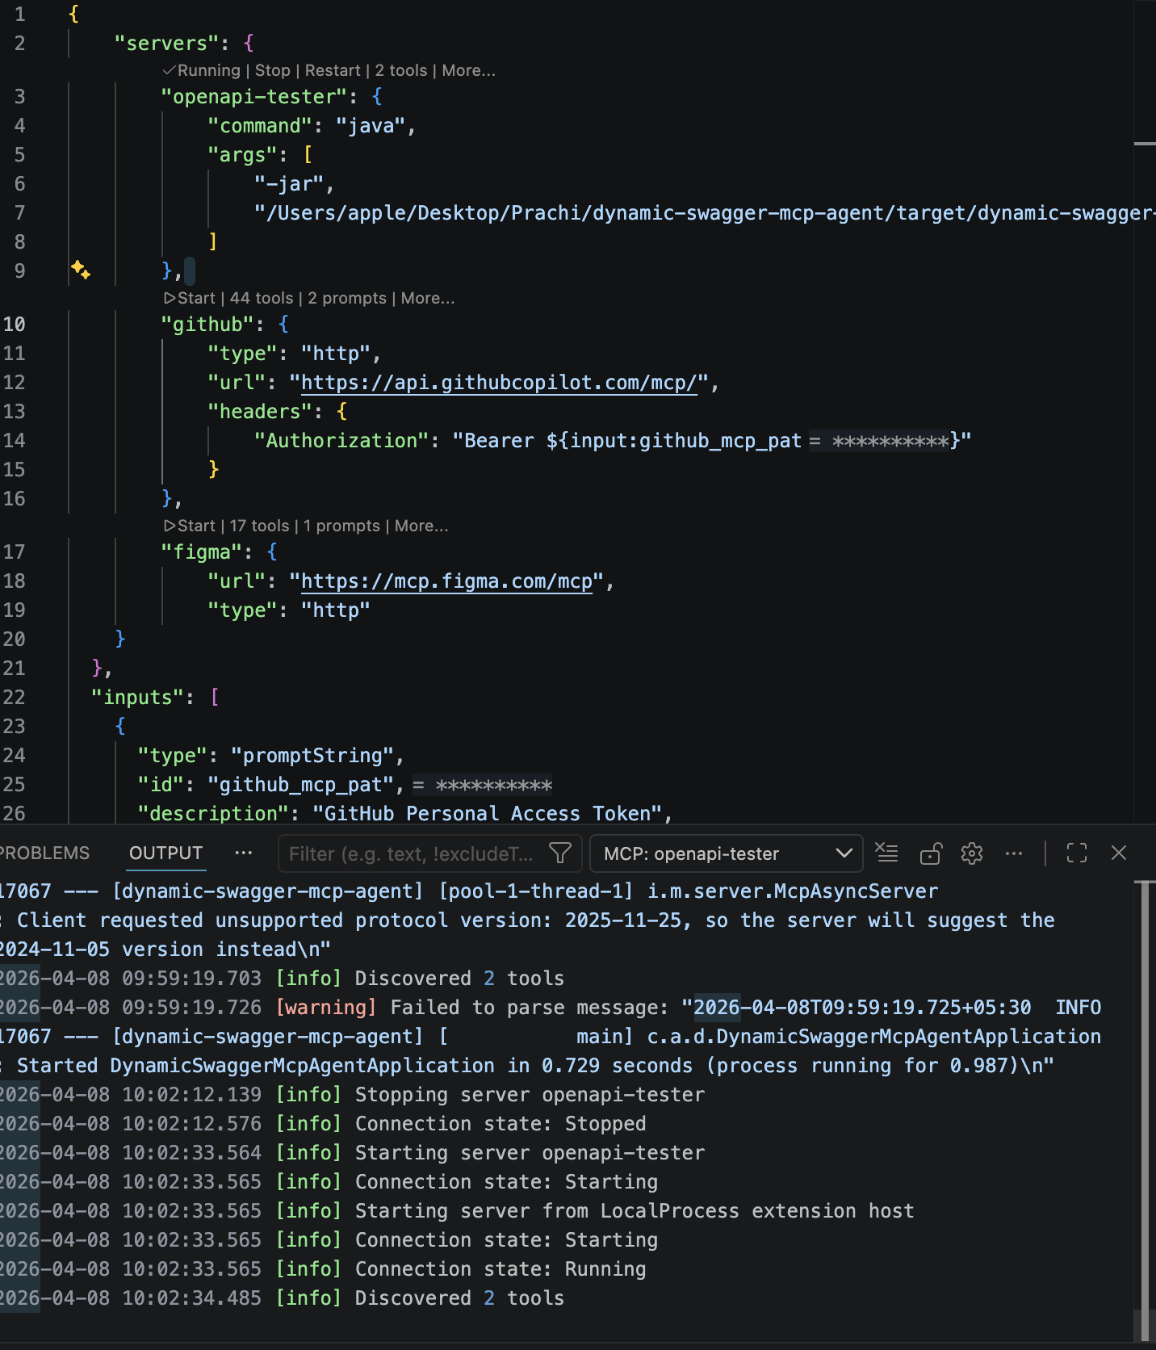
Task: Click line number 10 in gutter
Action: pos(15,324)
